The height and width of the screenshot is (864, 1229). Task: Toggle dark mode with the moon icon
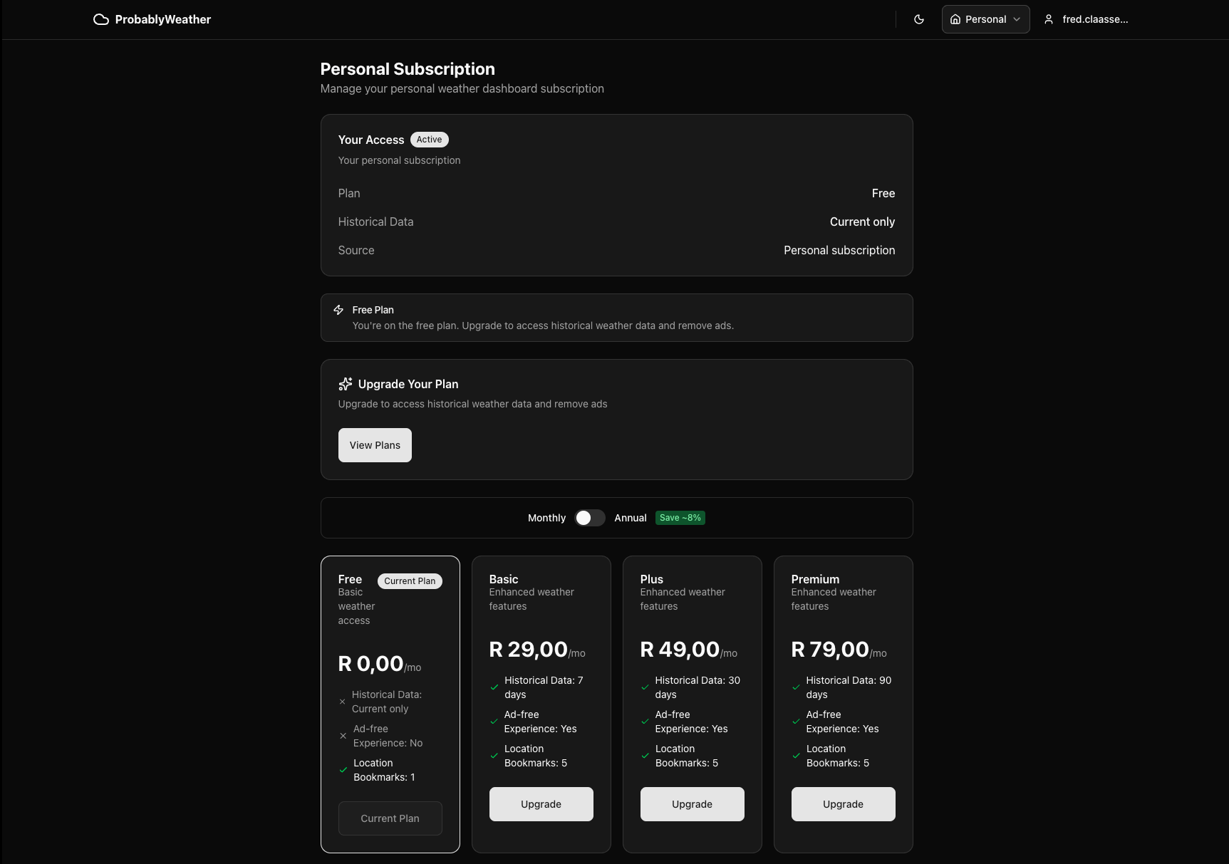(x=919, y=19)
